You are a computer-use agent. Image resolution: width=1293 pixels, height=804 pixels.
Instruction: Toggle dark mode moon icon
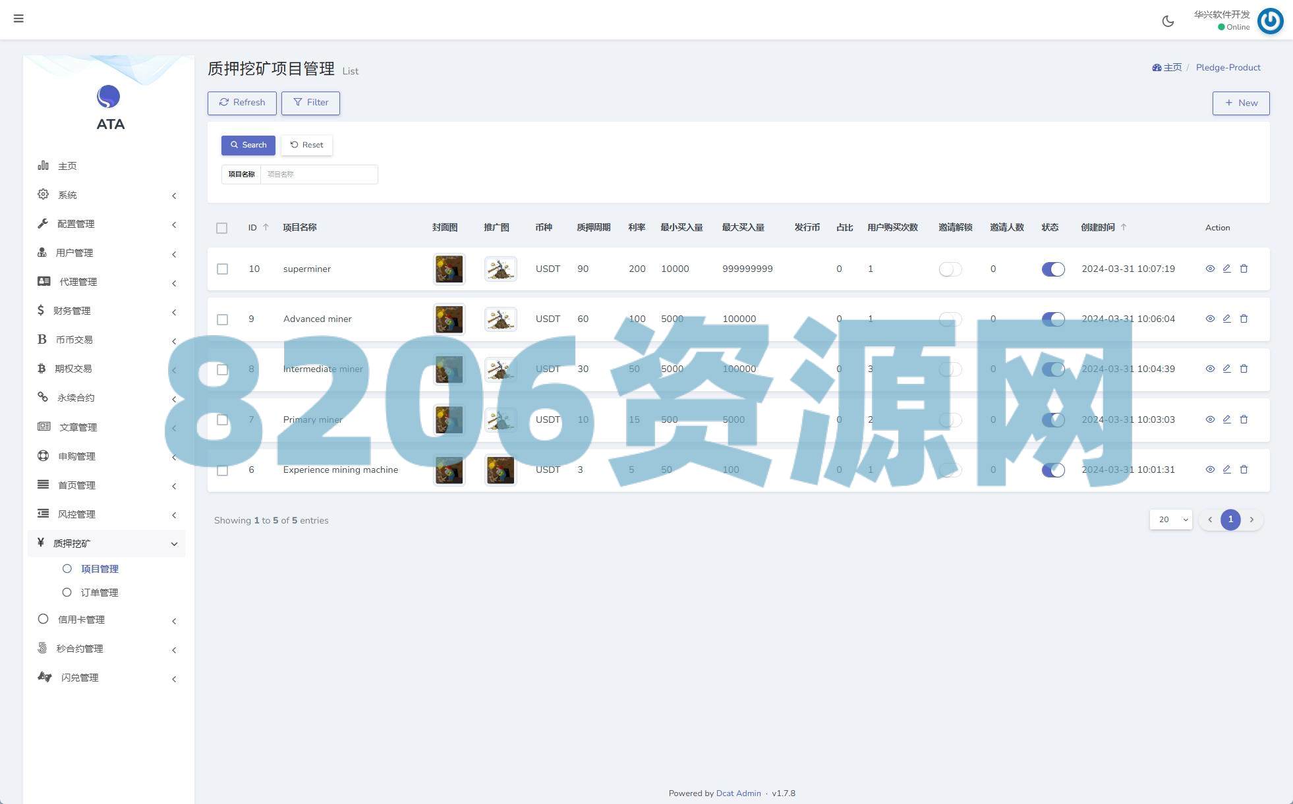pos(1168,21)
